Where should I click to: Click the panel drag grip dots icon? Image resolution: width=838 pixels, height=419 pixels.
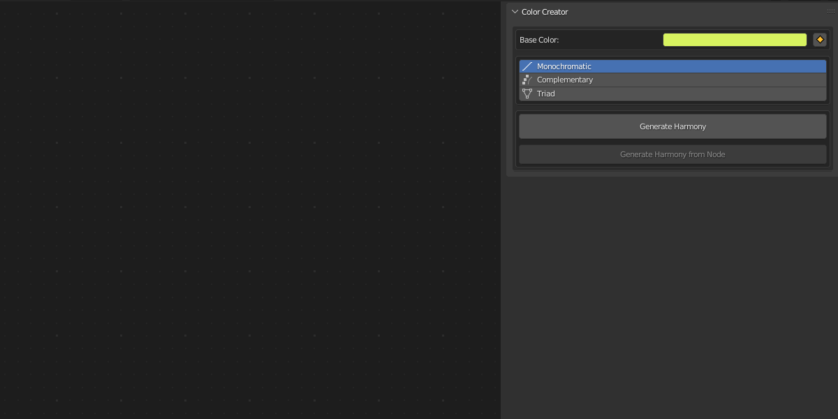click(830, 11)
